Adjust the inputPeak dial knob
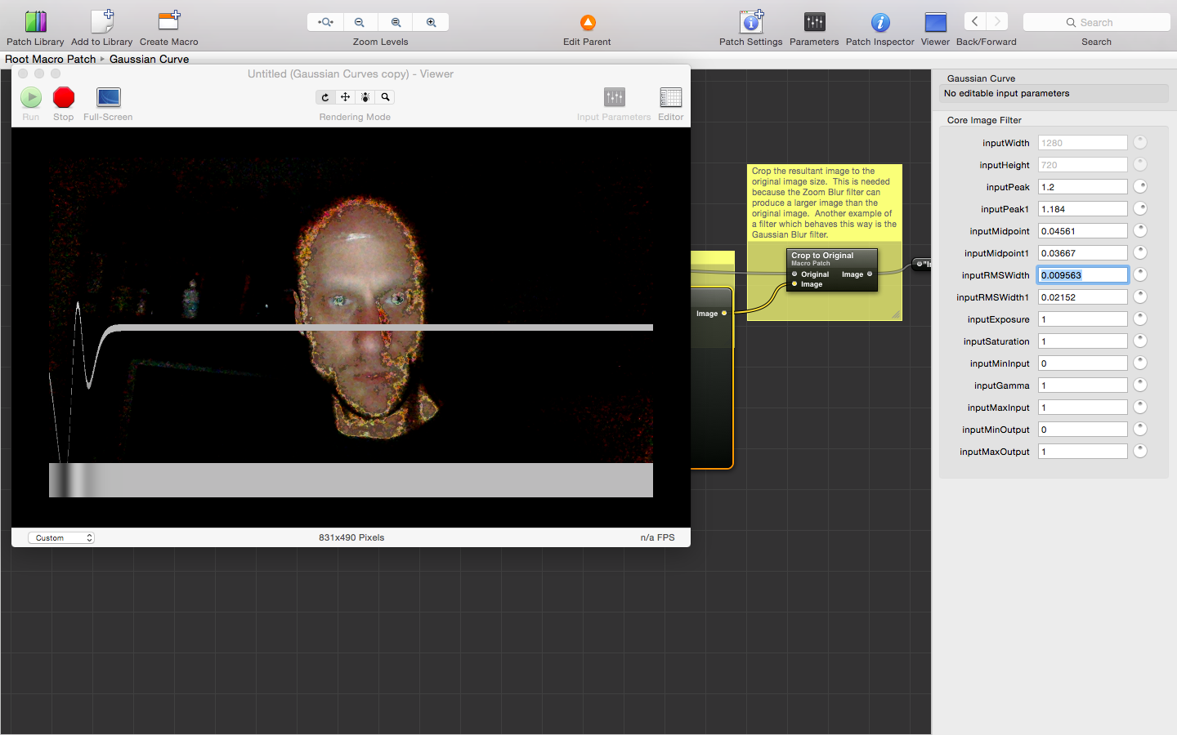1177x735 pixels. click(x=1140, y=186)
